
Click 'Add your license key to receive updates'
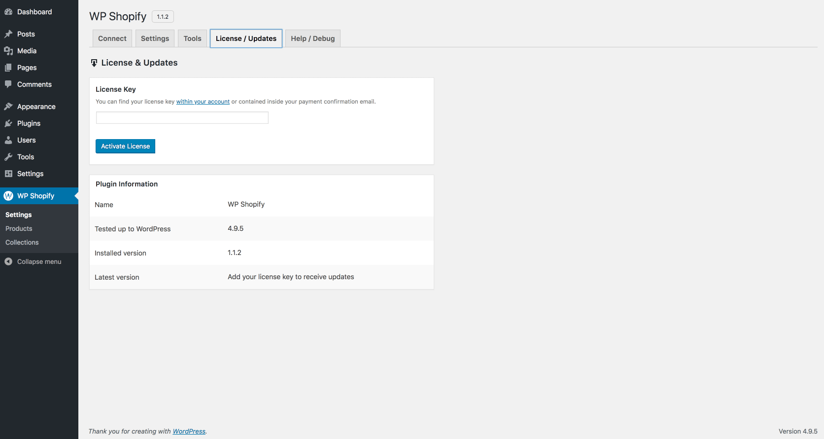[x=291, y=277]
